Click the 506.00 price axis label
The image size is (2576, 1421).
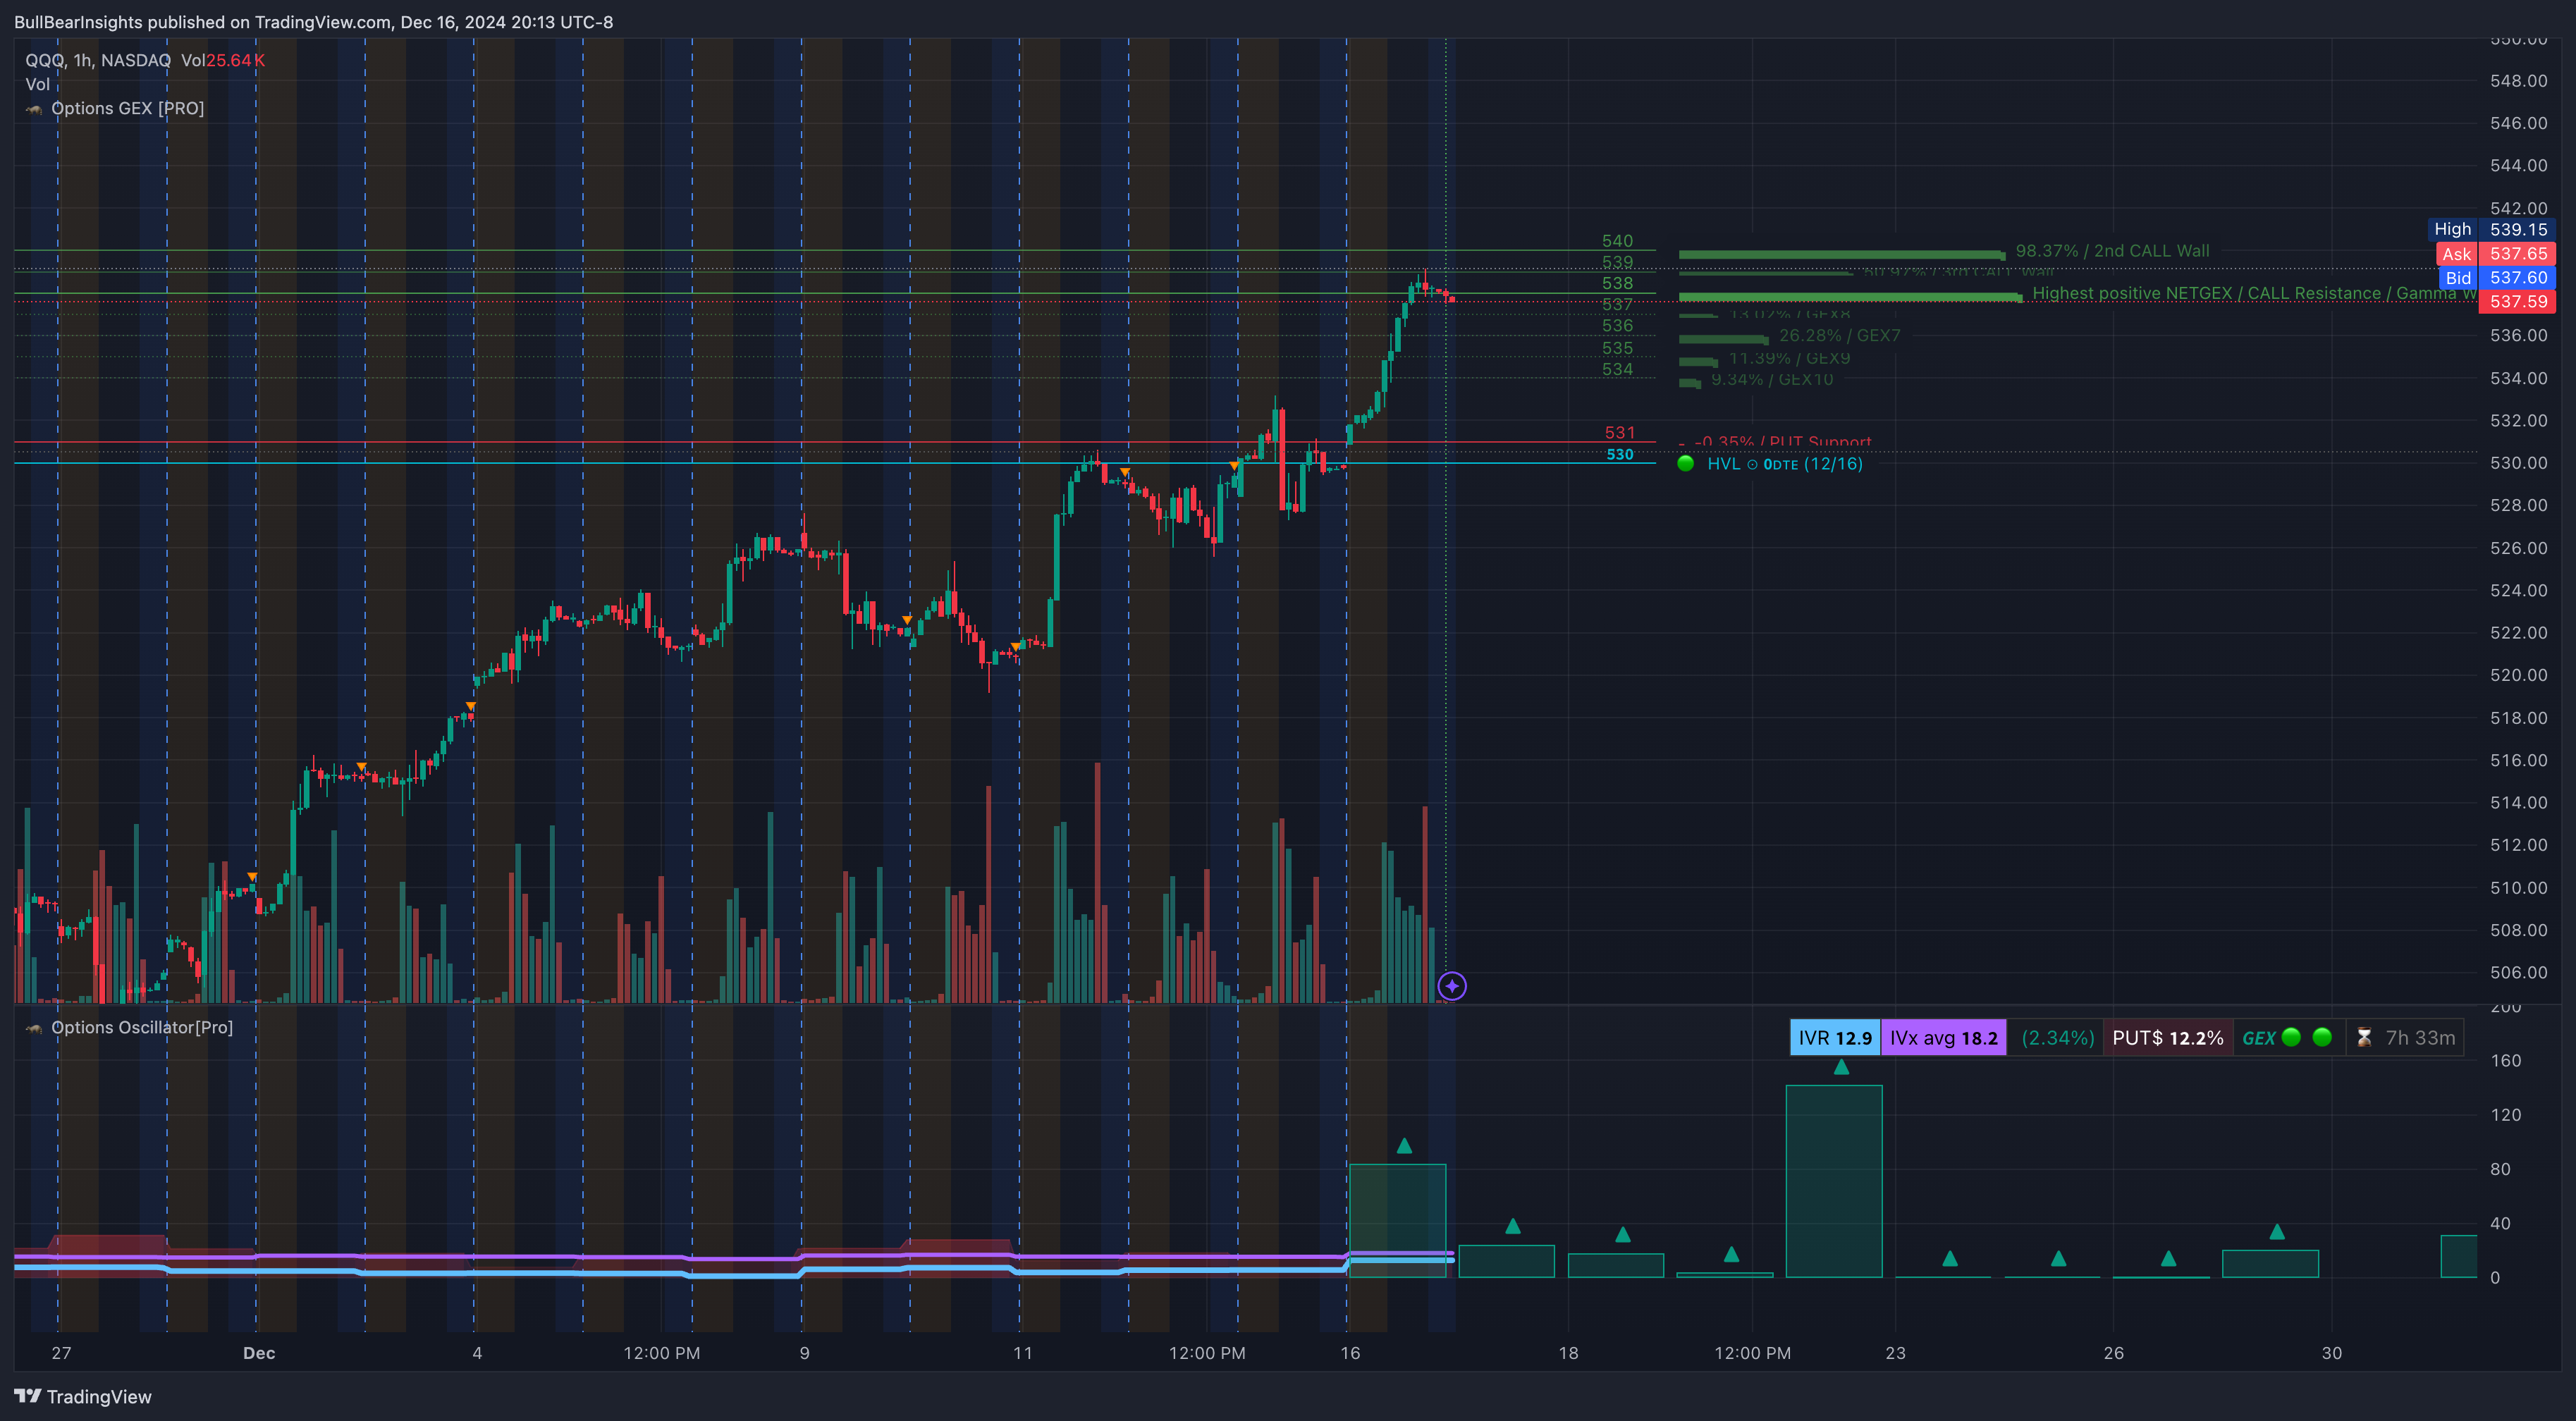(x=2518, y=972)
